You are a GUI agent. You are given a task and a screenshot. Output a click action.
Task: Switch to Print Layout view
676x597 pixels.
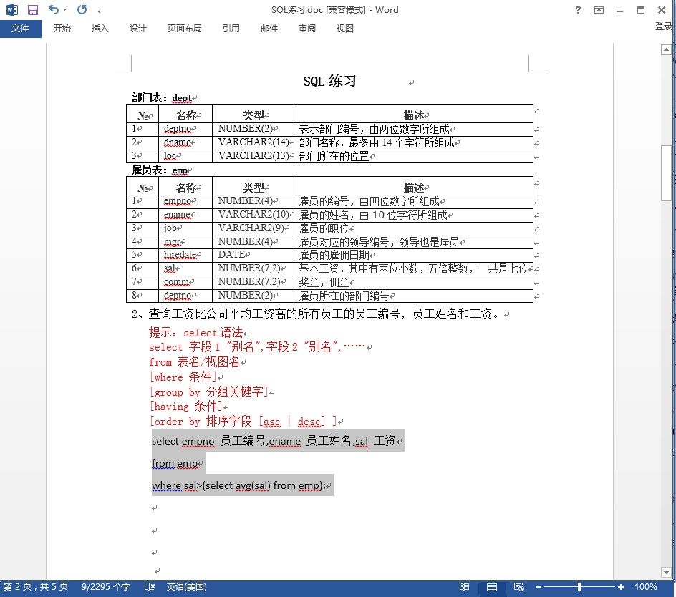(492, 587)
